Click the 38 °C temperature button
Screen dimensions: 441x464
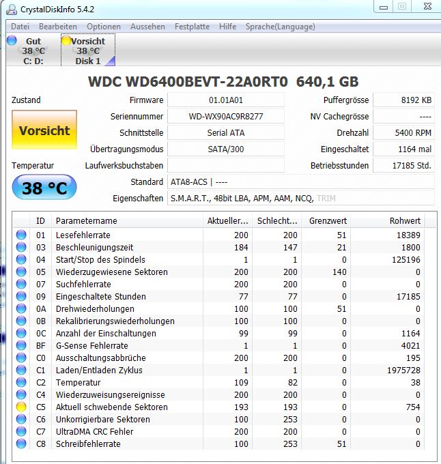44,188
